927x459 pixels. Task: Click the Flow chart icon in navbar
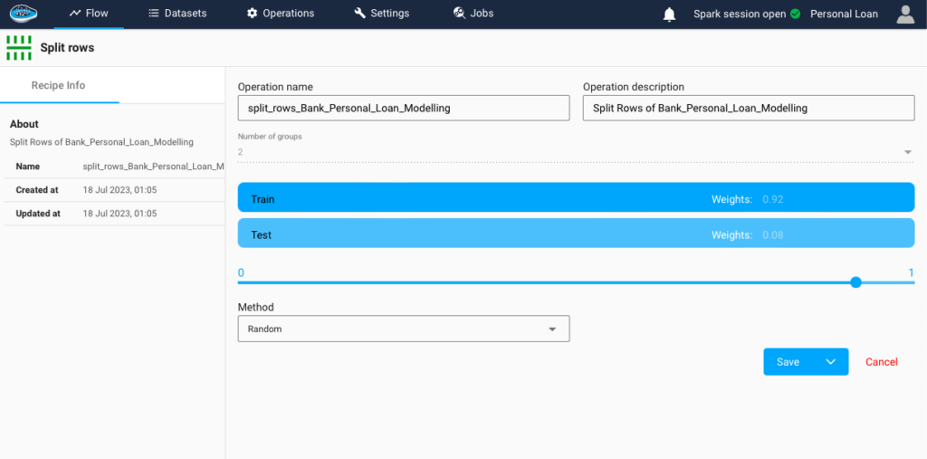(x=74, y=13)
